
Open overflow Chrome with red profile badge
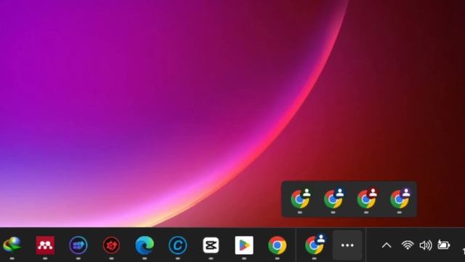367,198
